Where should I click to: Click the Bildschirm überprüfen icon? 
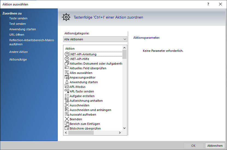67,128
